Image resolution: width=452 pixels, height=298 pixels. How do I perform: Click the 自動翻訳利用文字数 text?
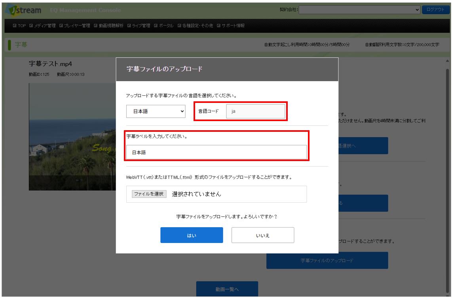(403, 45)
